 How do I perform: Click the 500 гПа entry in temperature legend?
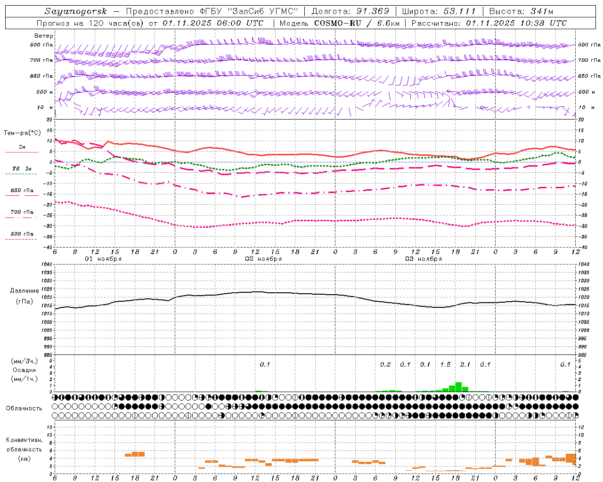click(x=22, y=234)
